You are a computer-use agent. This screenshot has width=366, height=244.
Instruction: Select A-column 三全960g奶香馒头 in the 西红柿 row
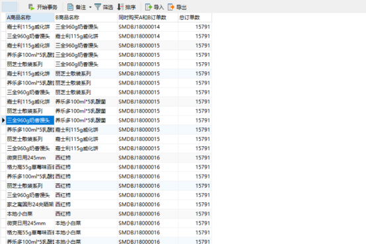(x=30, y=195)
